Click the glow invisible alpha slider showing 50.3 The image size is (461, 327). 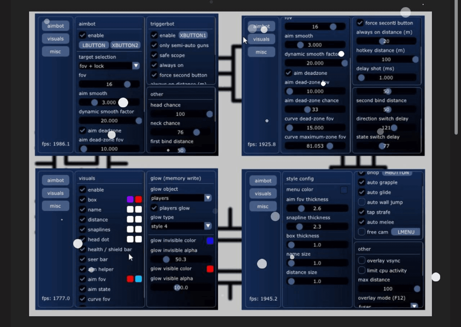tap(181, 259)
